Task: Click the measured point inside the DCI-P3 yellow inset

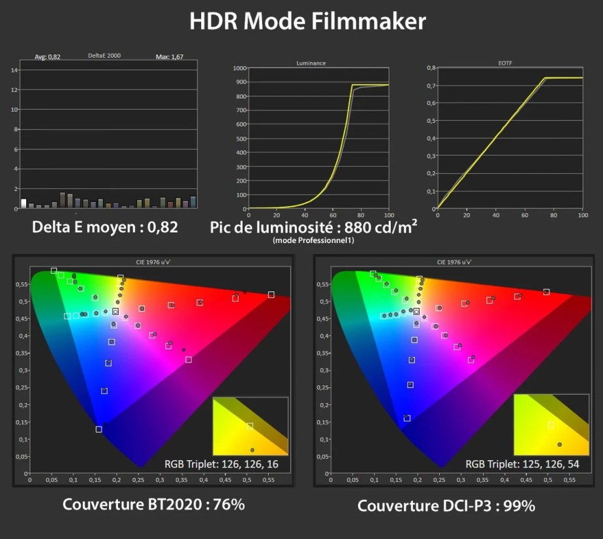Action: (x=559, y=444)
